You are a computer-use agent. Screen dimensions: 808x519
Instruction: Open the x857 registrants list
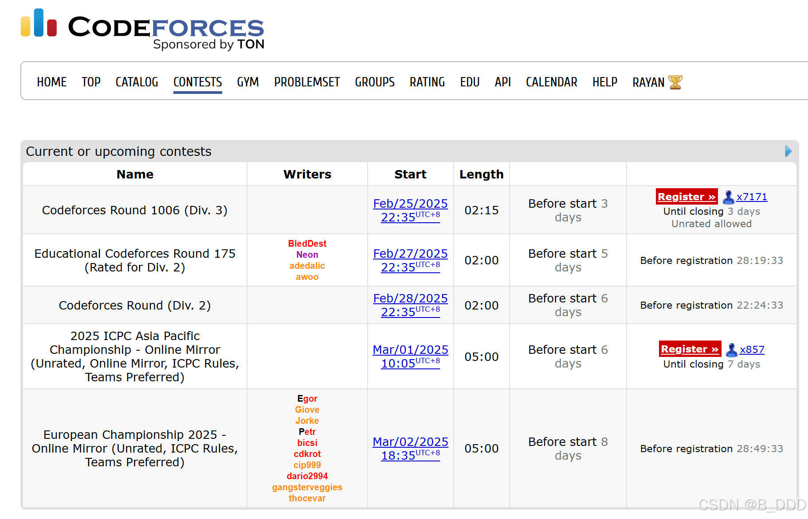(752, 349)
